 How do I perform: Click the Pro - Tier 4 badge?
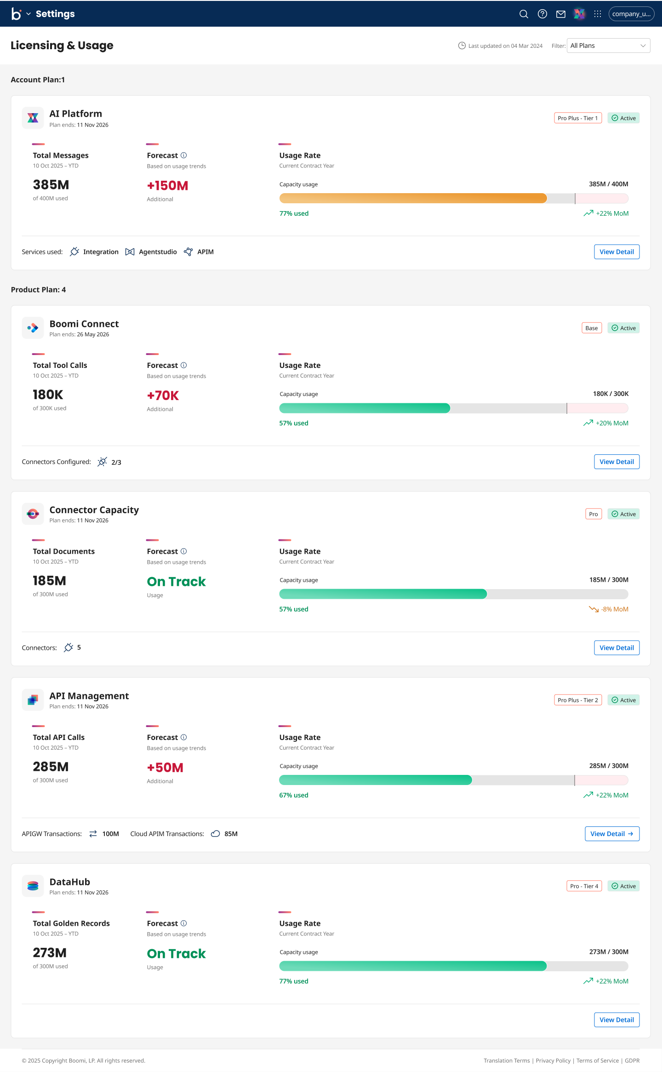coord(584,886)
